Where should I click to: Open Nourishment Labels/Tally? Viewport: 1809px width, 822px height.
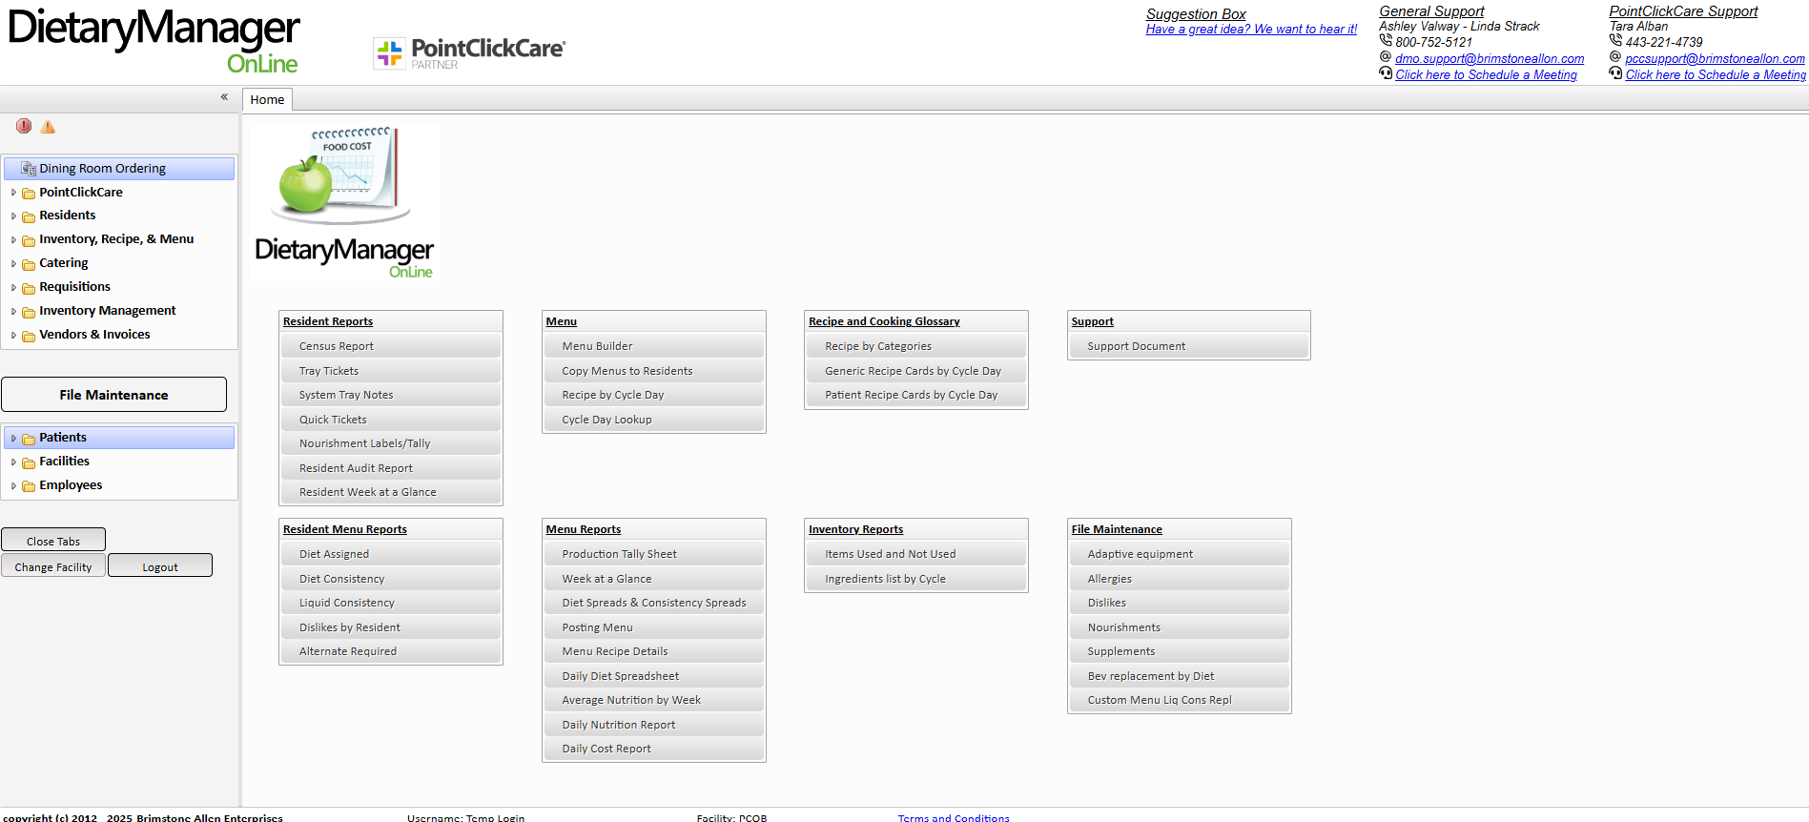(391, 443)
